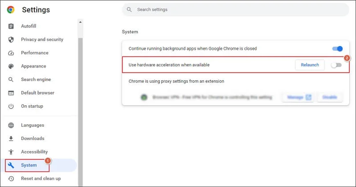Image resolution: width=356 pixels, height=187 pixels.
Task: Click 'Use hardware acceleration when available' label
Action: tap(169, 65)
